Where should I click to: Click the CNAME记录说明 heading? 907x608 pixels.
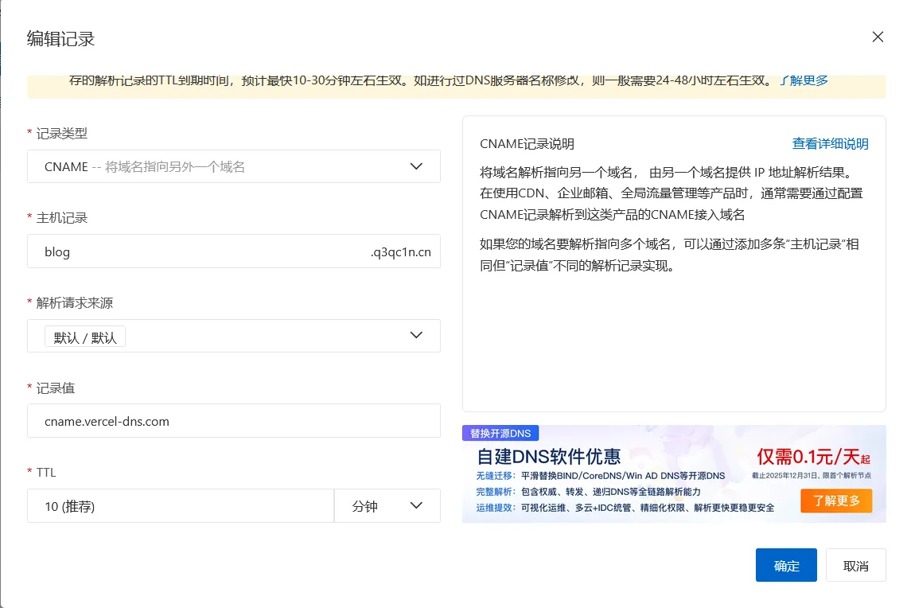tap(527, 144)
